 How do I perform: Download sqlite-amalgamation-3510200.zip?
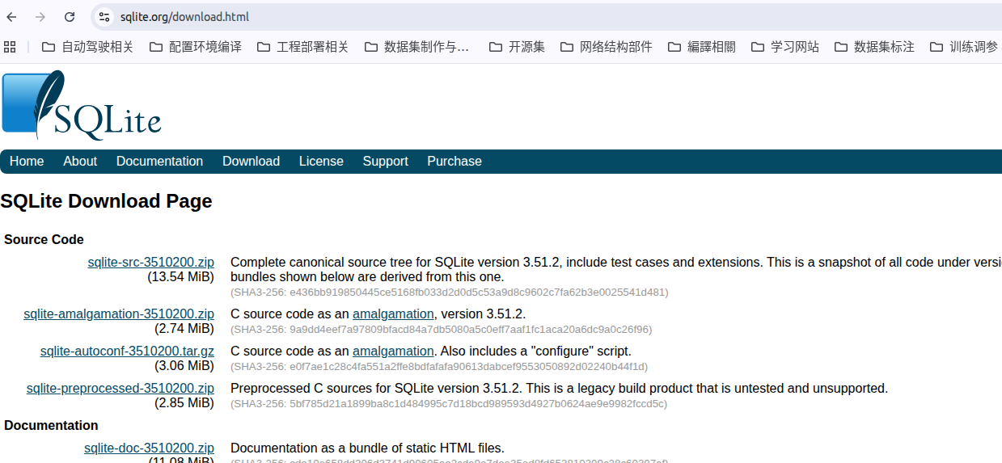pyautogui.click(x=119, y=314)
